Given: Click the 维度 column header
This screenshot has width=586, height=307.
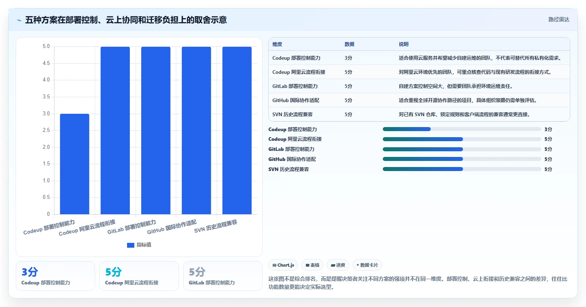Looking at the screenshot, I should [277, 44].
